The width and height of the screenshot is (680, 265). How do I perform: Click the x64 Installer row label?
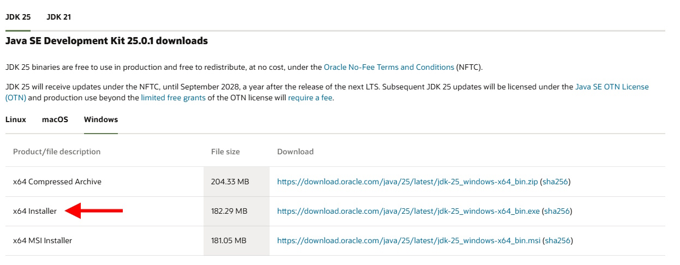tap(35, 211)
